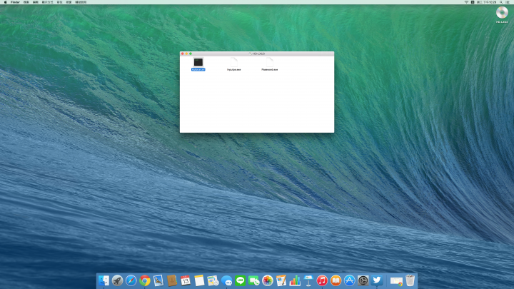
Task: Open the Finder menu in menu bar
Action: (x=15, y=2)
